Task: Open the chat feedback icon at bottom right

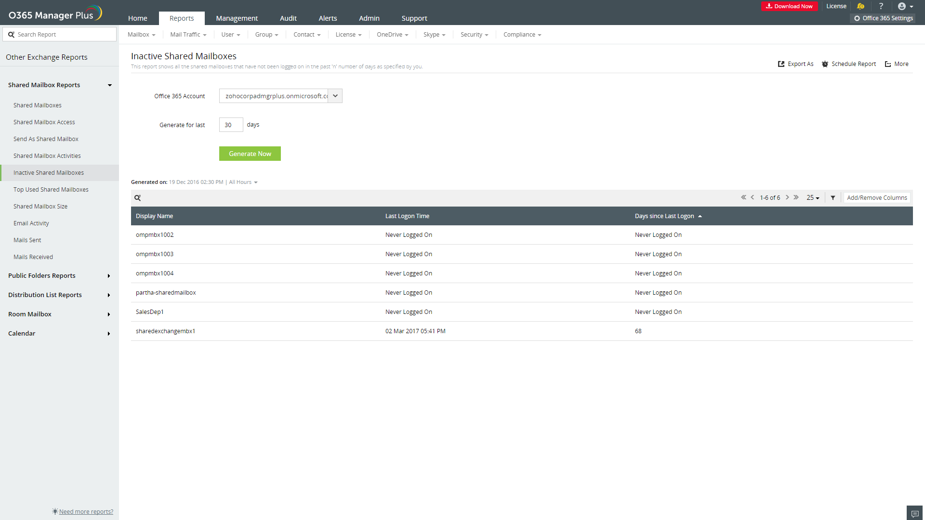Action: point(915,513)
